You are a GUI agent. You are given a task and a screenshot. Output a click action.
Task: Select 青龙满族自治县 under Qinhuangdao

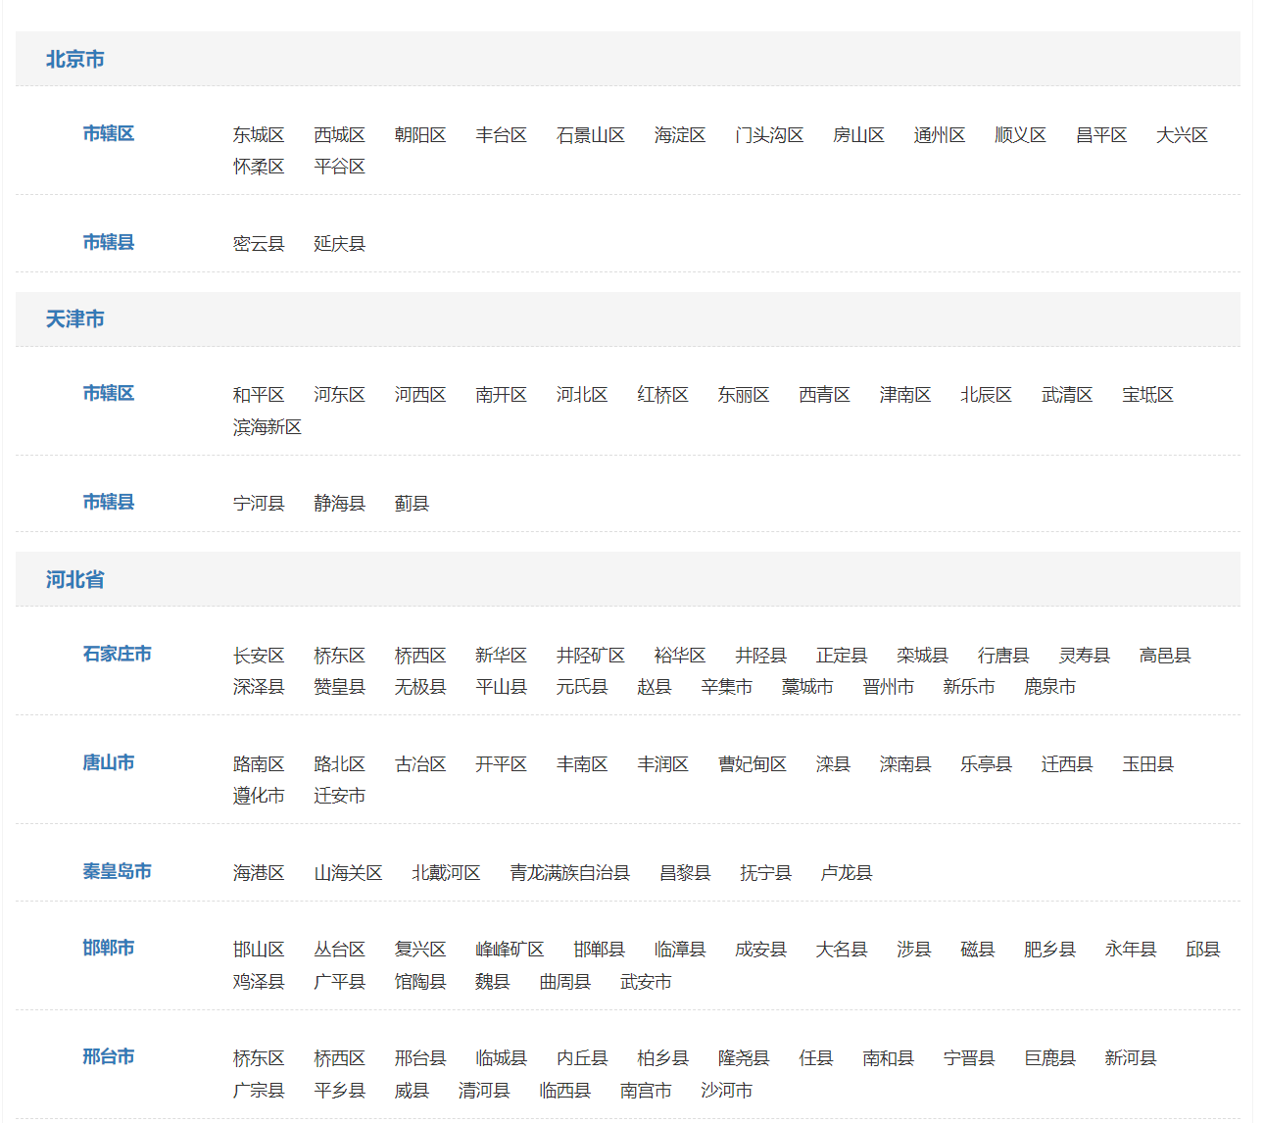[x=569, y=873]
